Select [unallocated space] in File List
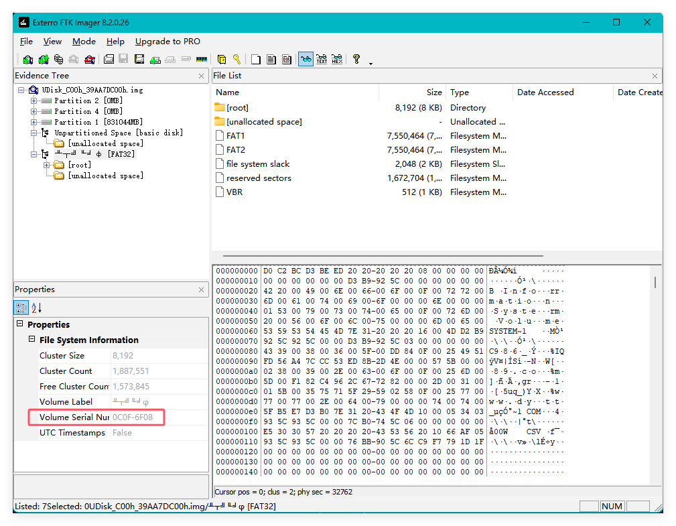This screenshot has width=676, height=526. 264,122
